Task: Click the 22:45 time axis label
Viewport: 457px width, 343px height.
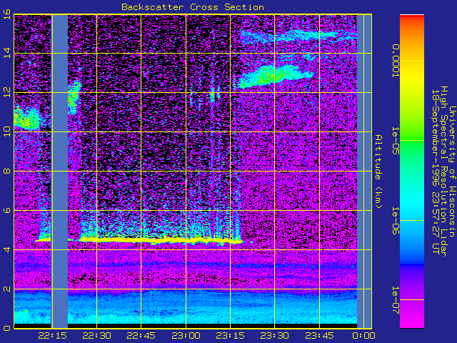Action: coord(141,335)
